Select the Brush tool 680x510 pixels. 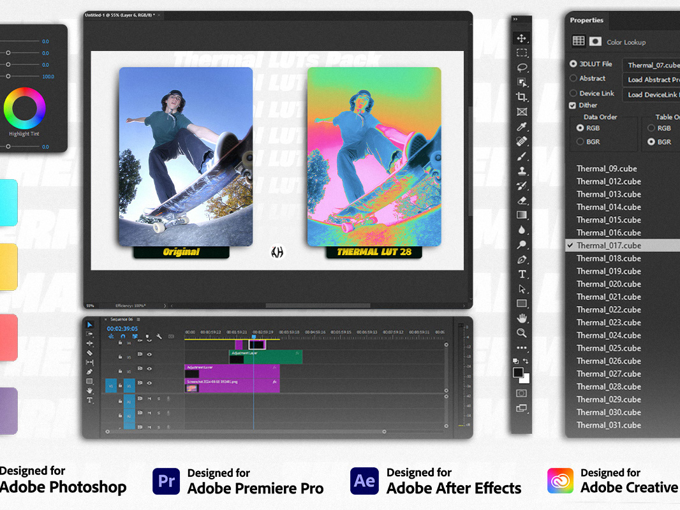pos(521,156)
